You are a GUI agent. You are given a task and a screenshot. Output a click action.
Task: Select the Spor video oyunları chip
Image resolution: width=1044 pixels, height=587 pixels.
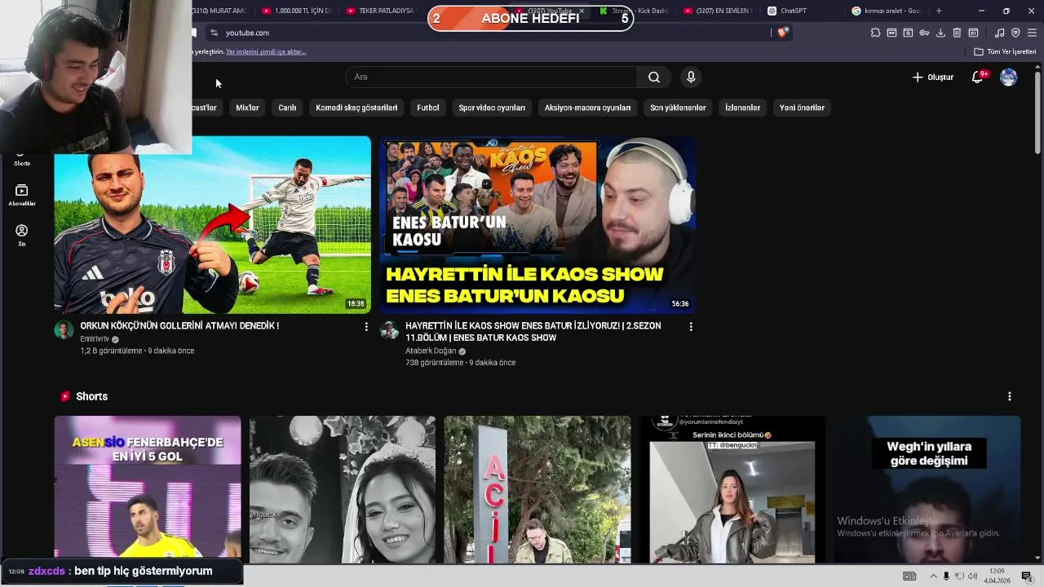tap(492, 108)
